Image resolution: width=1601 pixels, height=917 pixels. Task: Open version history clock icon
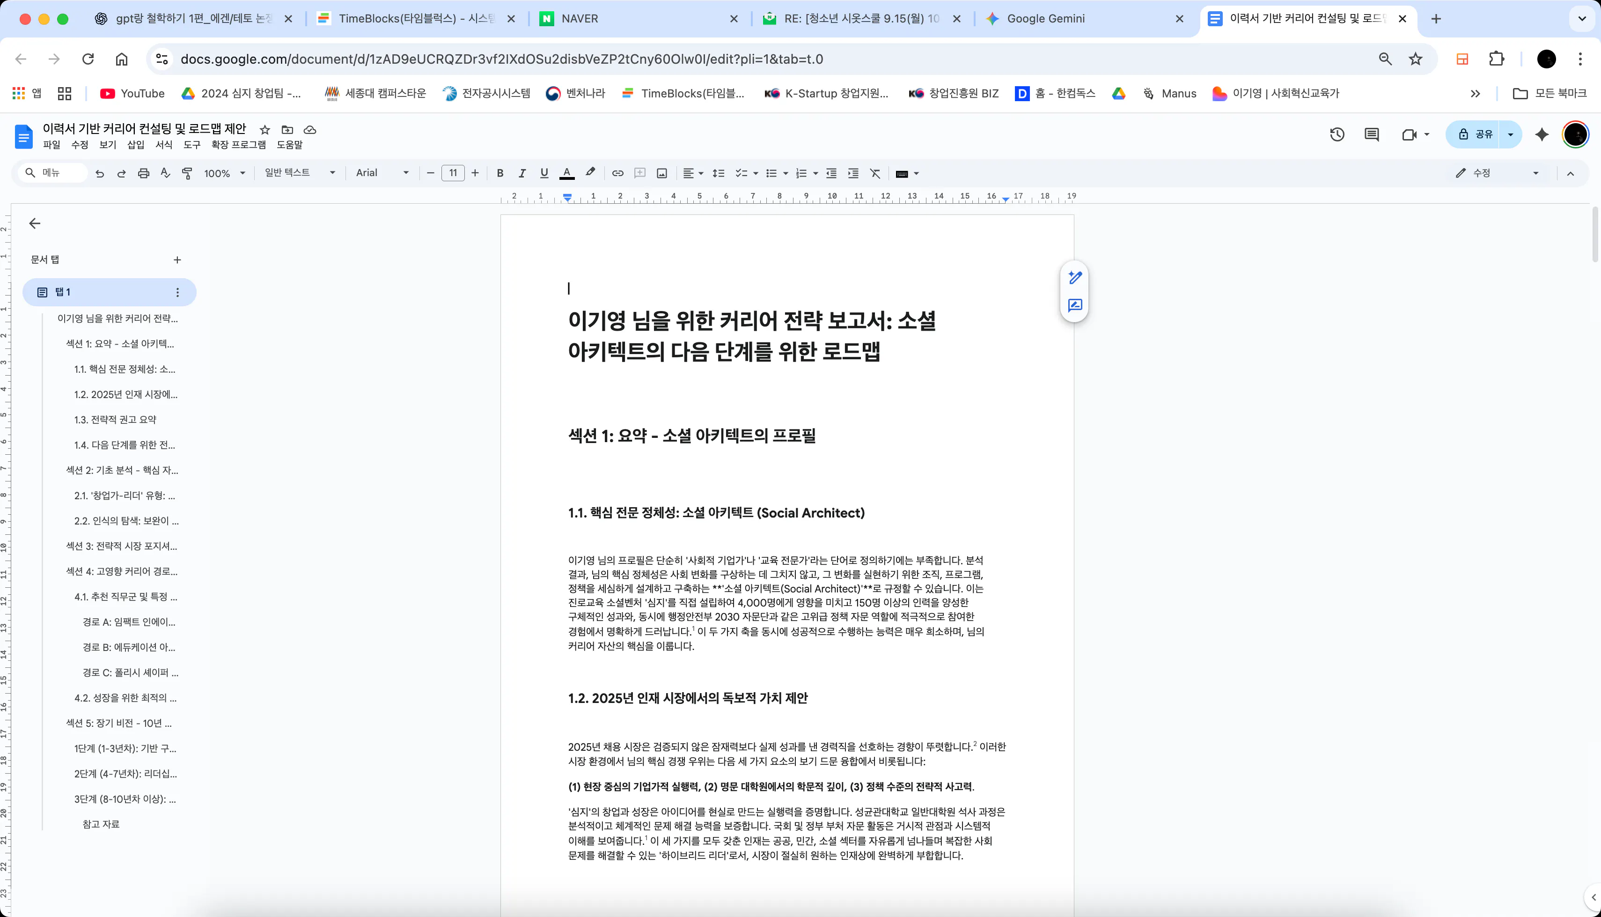pos(1337,134)
